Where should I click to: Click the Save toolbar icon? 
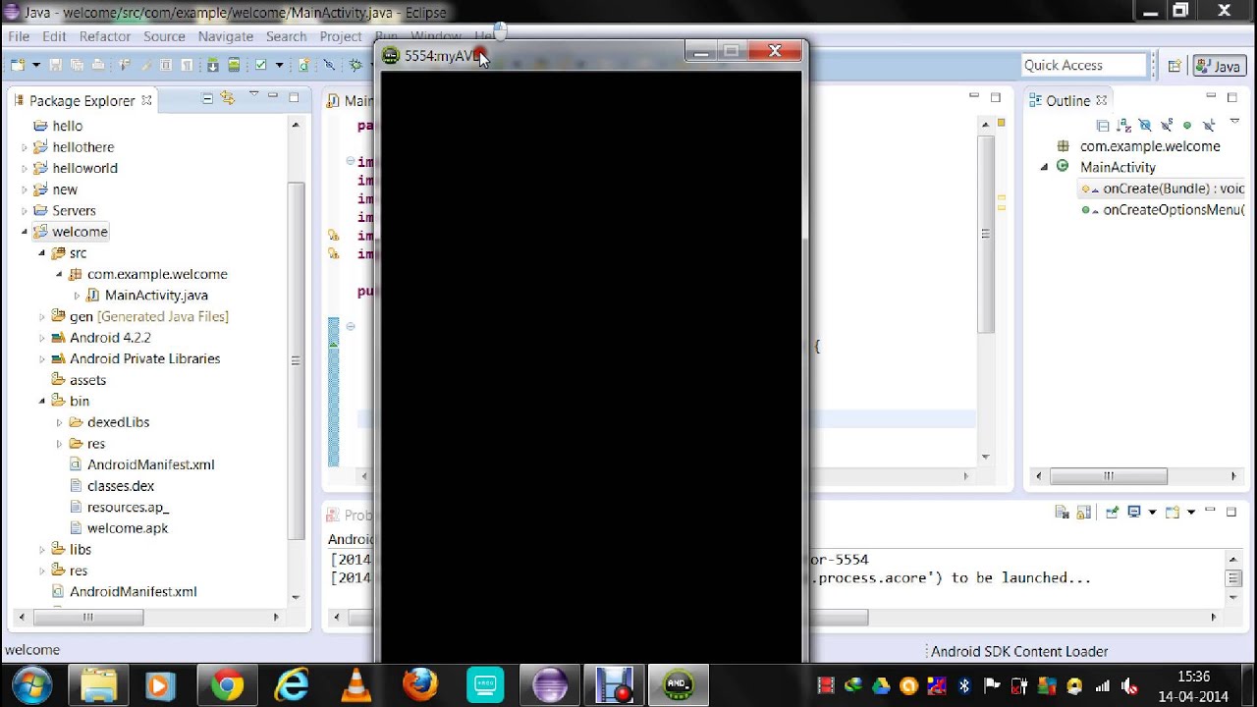tap(55, 65)
